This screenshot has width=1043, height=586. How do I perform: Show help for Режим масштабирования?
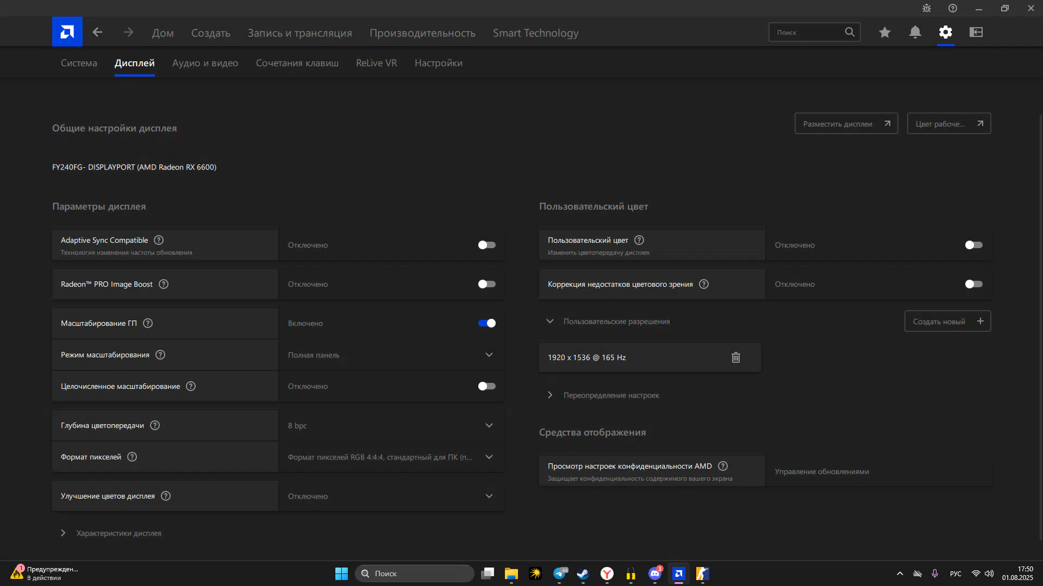coord(160,355)
